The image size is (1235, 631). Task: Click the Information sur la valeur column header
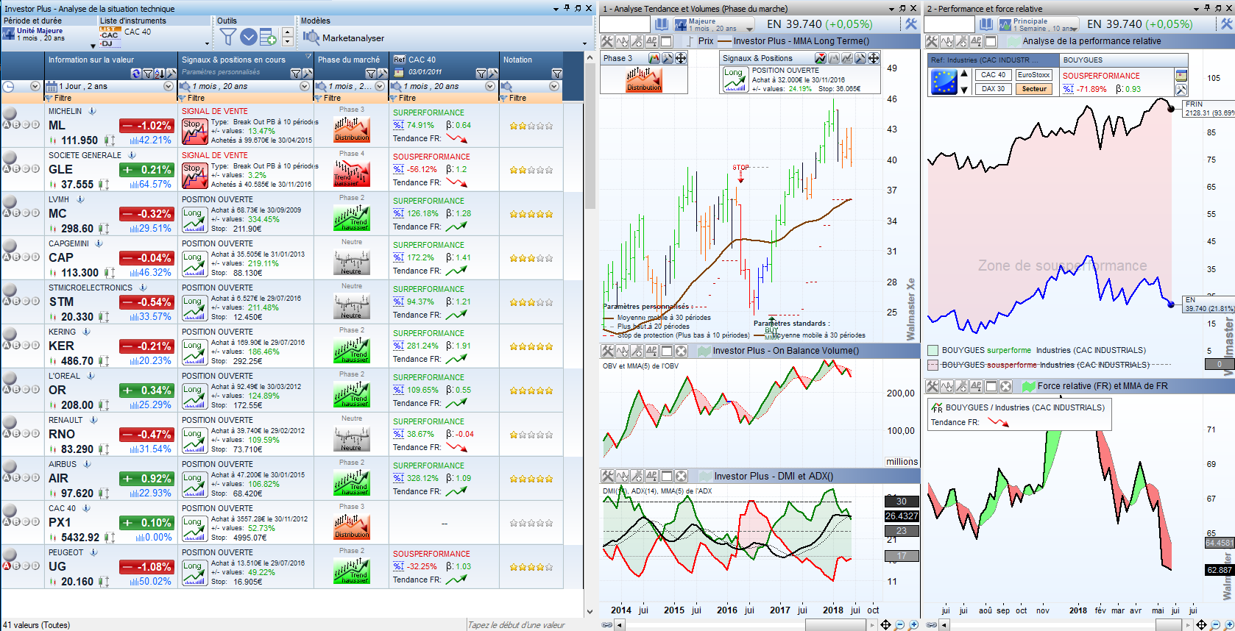[91, 60]
